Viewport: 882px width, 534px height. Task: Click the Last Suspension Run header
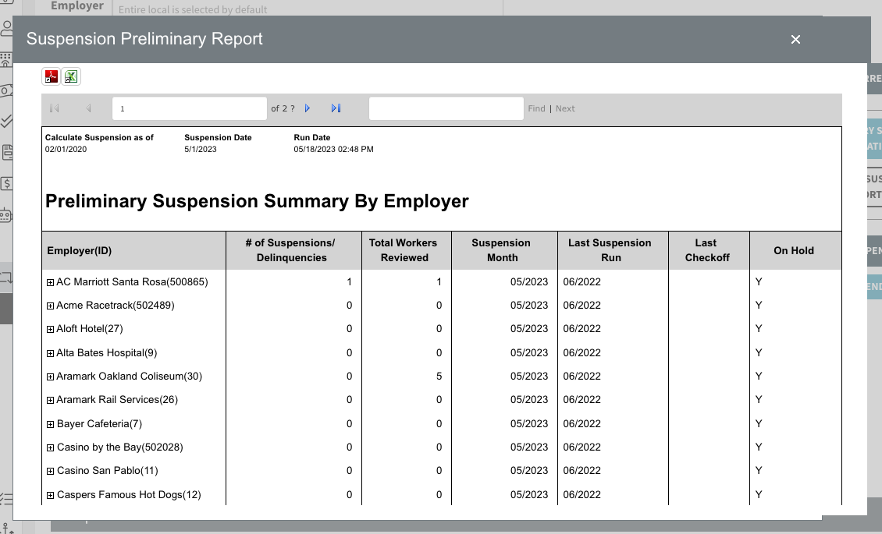pyautogui.click(x=613, y=250)
